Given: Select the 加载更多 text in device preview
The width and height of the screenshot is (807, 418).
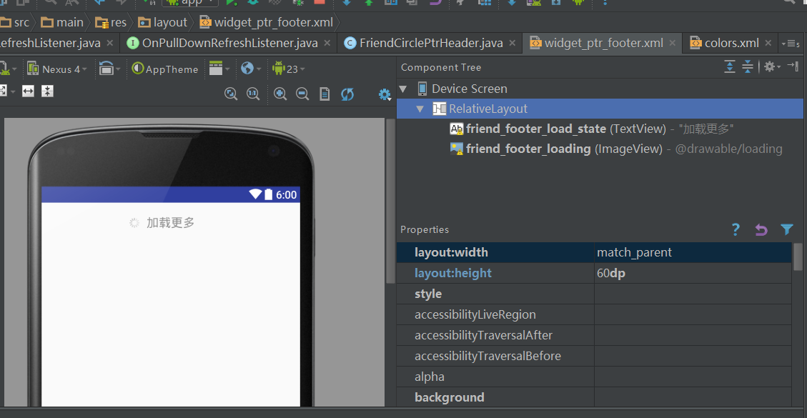Looking at the screenshot, I should (x=170, y=222).
